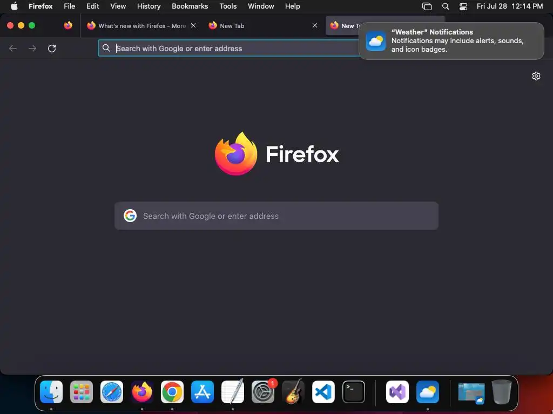Open the History menu
This screenshot has width=553, height=414.
[x=149, y=6]
